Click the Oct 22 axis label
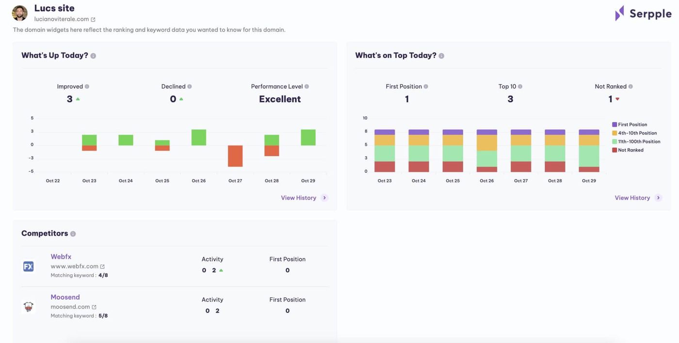Image resolution: width=679 pixels, height=343 pixels. click(x=53, y=180)
